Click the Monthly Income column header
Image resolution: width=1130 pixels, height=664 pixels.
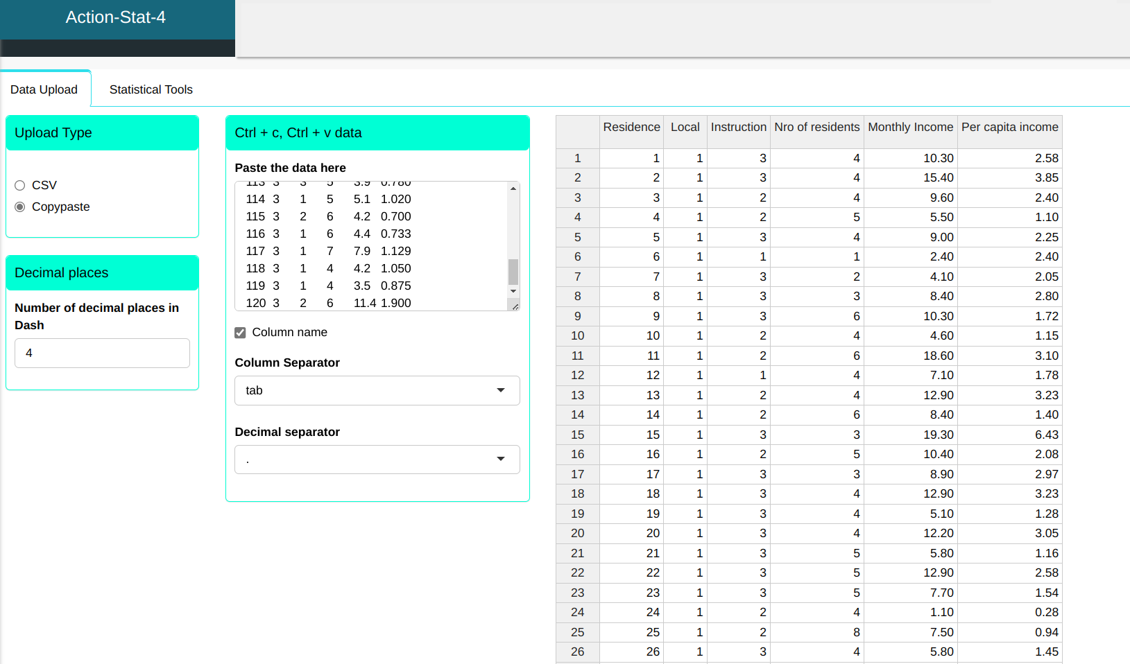coord(910,127)
